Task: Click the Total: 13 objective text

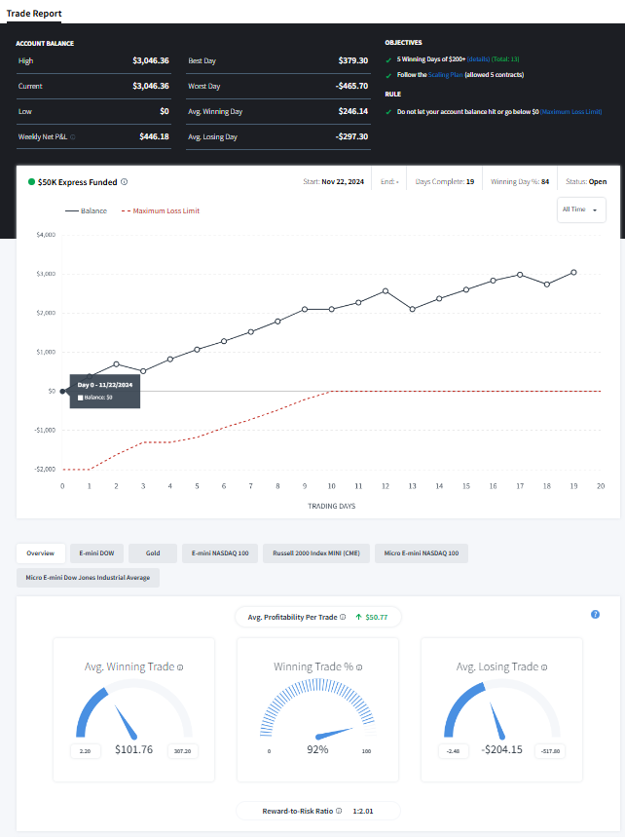Action: click(x=505, y=59)
